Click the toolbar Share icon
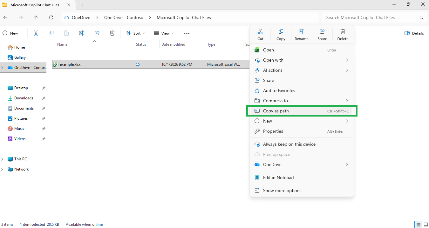 pyautogui.click(x=97, y=33)
